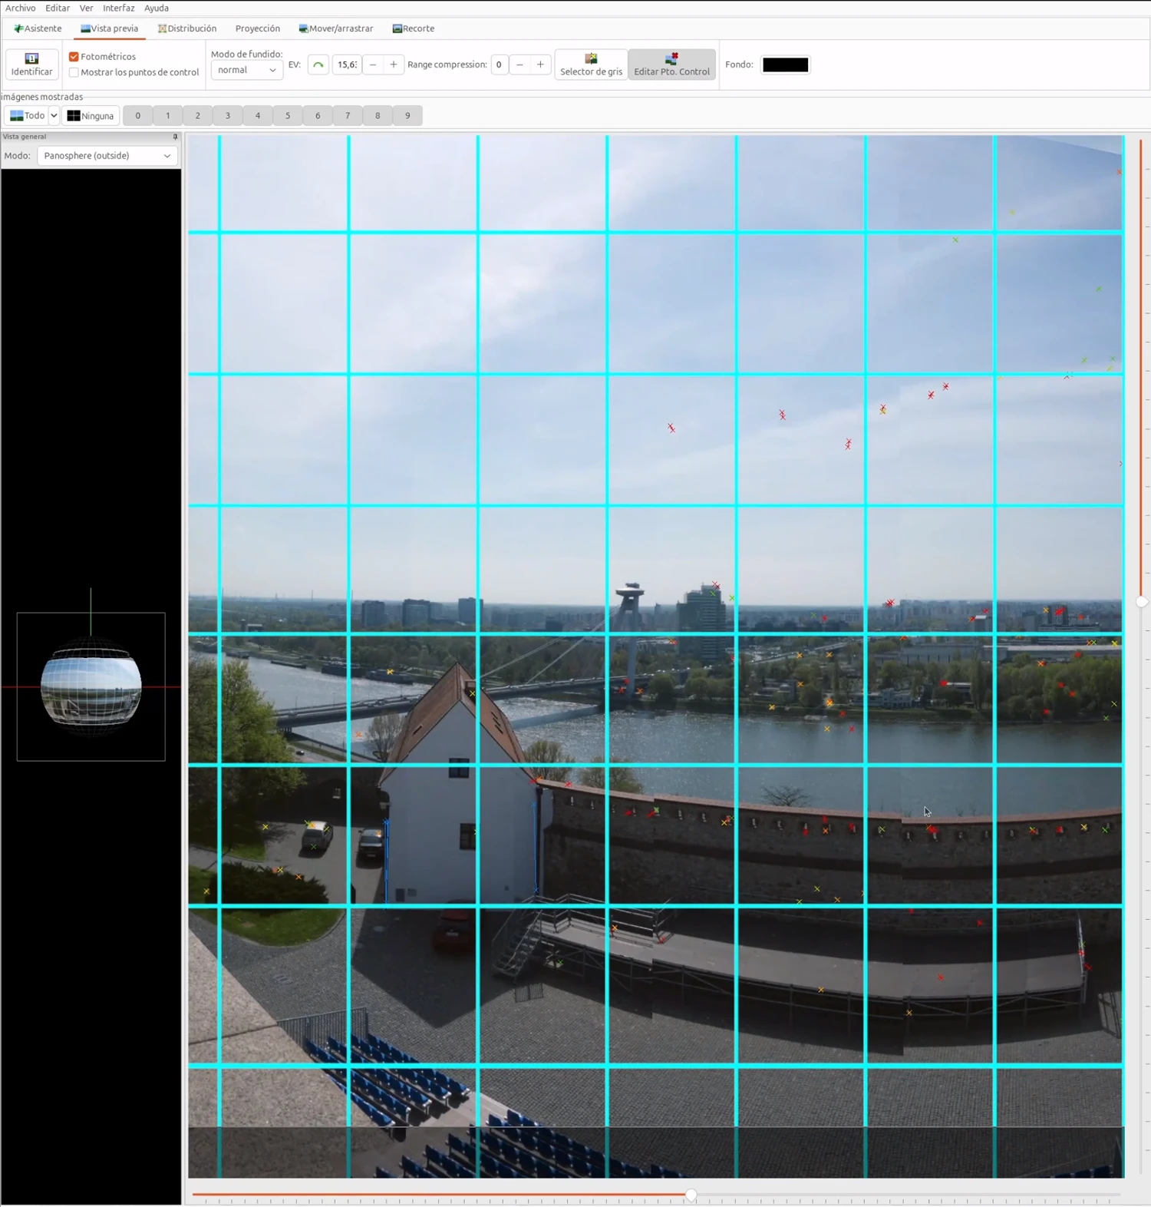Screen dimensions: 1151x1207
Task: Increase Range compression with plus button
Action: point(540,64)
